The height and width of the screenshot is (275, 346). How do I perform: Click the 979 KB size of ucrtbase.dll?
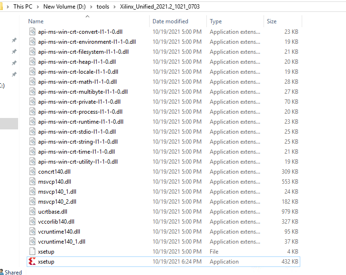(x=290, y=212)
